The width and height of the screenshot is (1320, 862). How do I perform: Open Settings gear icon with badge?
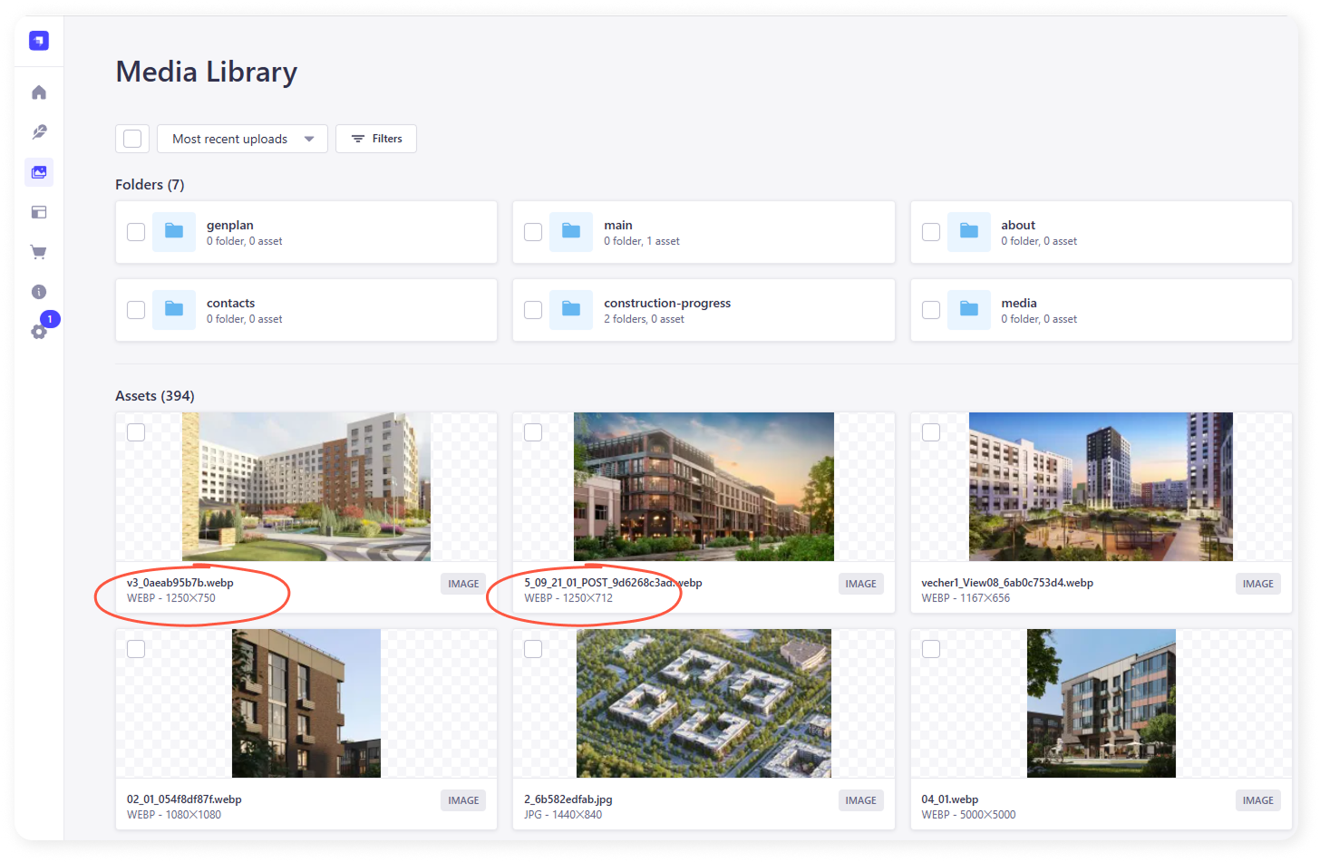coord(39,332)
